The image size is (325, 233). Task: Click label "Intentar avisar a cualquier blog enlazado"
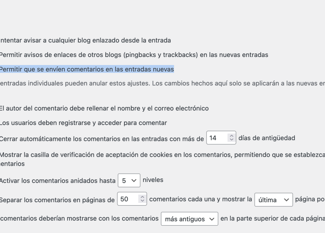pos(85,40)
